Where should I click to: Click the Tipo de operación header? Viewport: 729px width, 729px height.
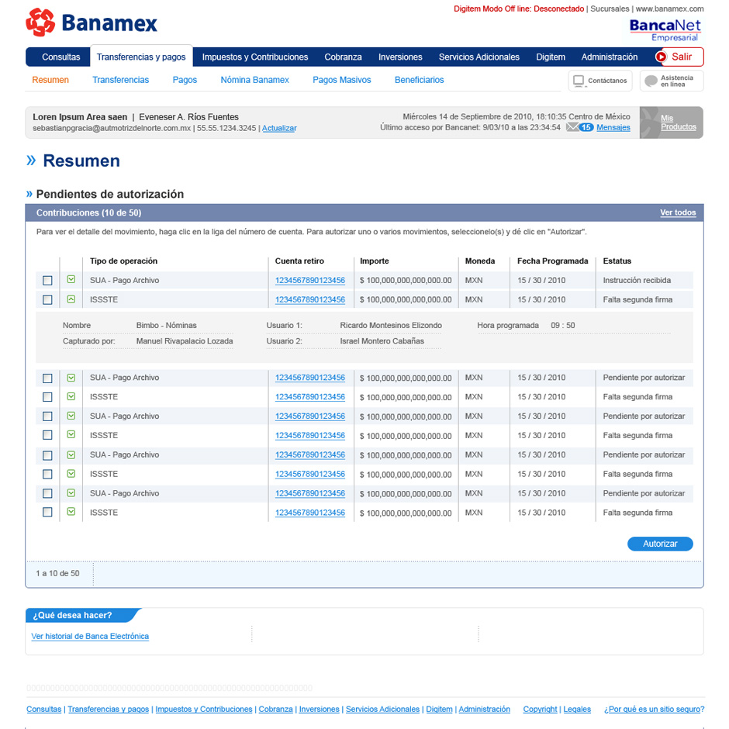[x=123, y=261]
